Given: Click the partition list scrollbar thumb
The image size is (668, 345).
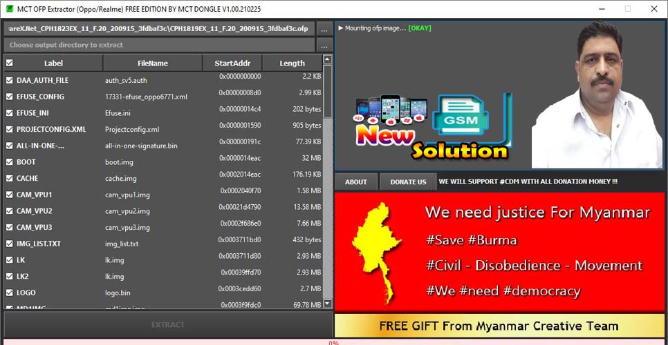Looking at the screenshot, I should pyautogui.click(x=327, y=91).
